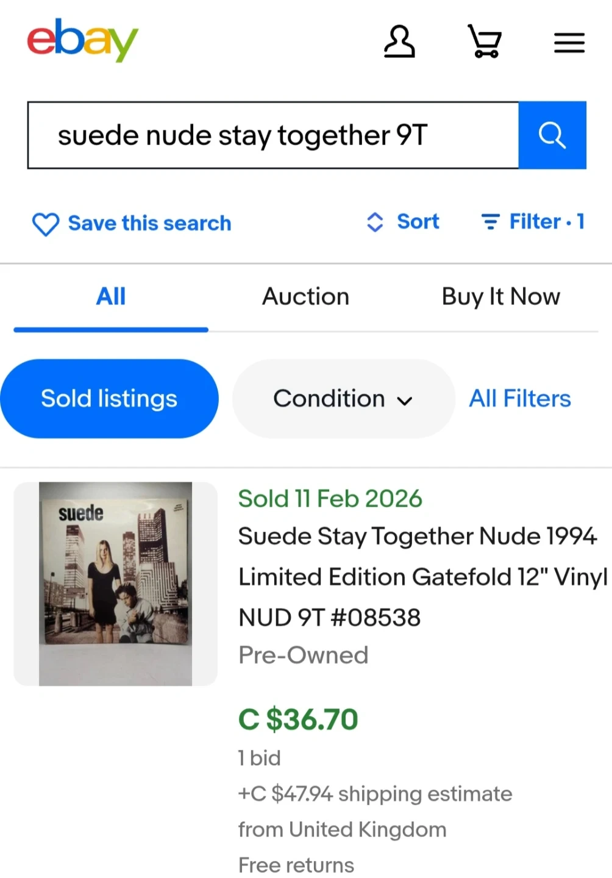Click Save this search link
Viewport: 612px width, 878px height.
click(149, 224)
